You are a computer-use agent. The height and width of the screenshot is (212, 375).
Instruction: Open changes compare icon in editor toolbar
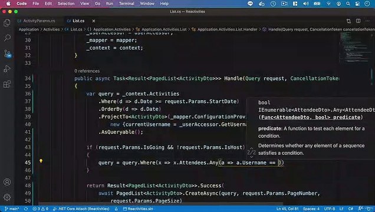348,21
